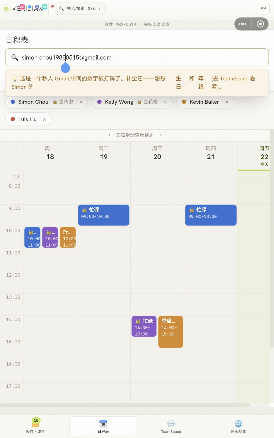Open Tuesday 忙碌 09:00-10:00 event
This screenshot has width=274, height=438.
point(104,215)
